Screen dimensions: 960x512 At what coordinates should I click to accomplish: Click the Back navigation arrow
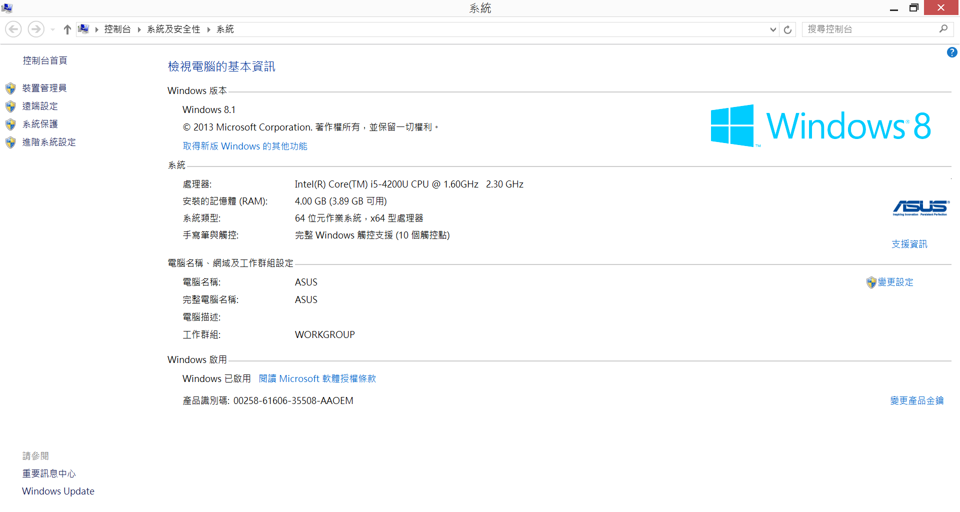13,29
